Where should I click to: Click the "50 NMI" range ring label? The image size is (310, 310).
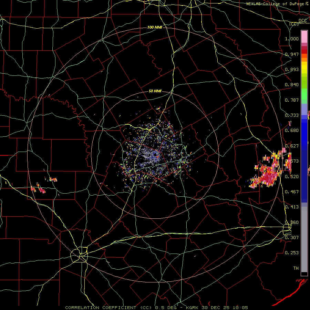click(x=155, y=91)
